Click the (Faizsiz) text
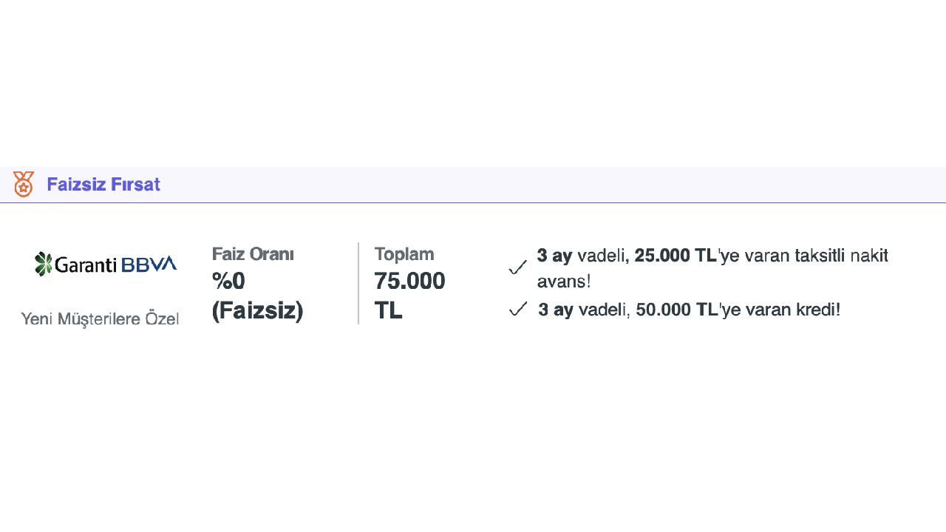The width and height of the screenshot is (946, 532). pyautogui.click(x=257, y=311)
